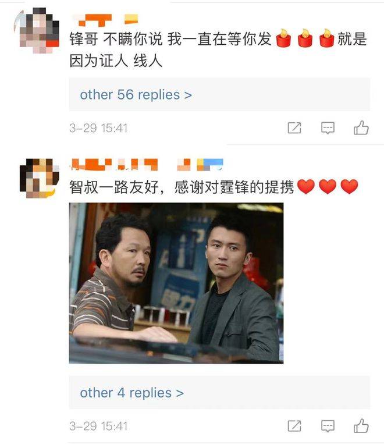Select the first comment text starting with 锋哥
384x444 pixels.
[x=218, y=49]
